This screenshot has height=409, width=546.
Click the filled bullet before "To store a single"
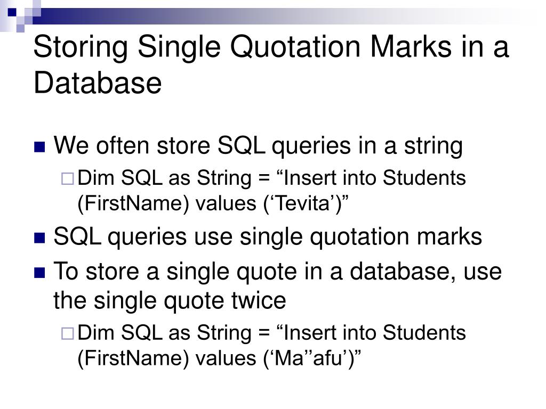[x=39, y=273]
